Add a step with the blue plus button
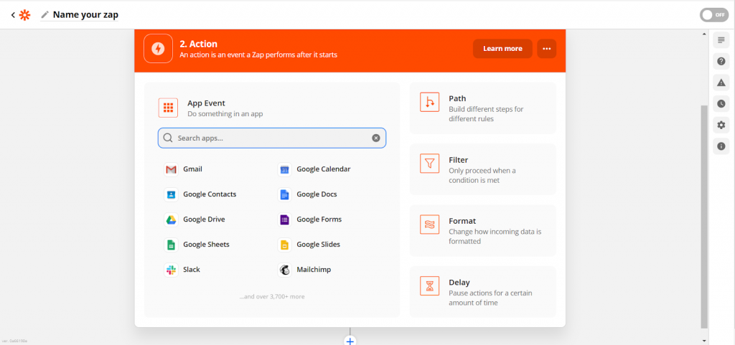 [x=350, y=340]
